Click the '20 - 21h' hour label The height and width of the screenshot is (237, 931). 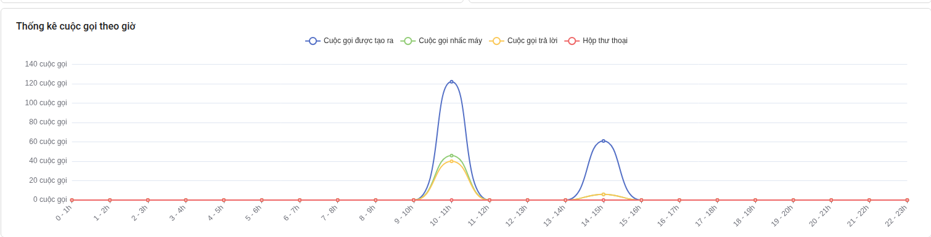[821, 215]
